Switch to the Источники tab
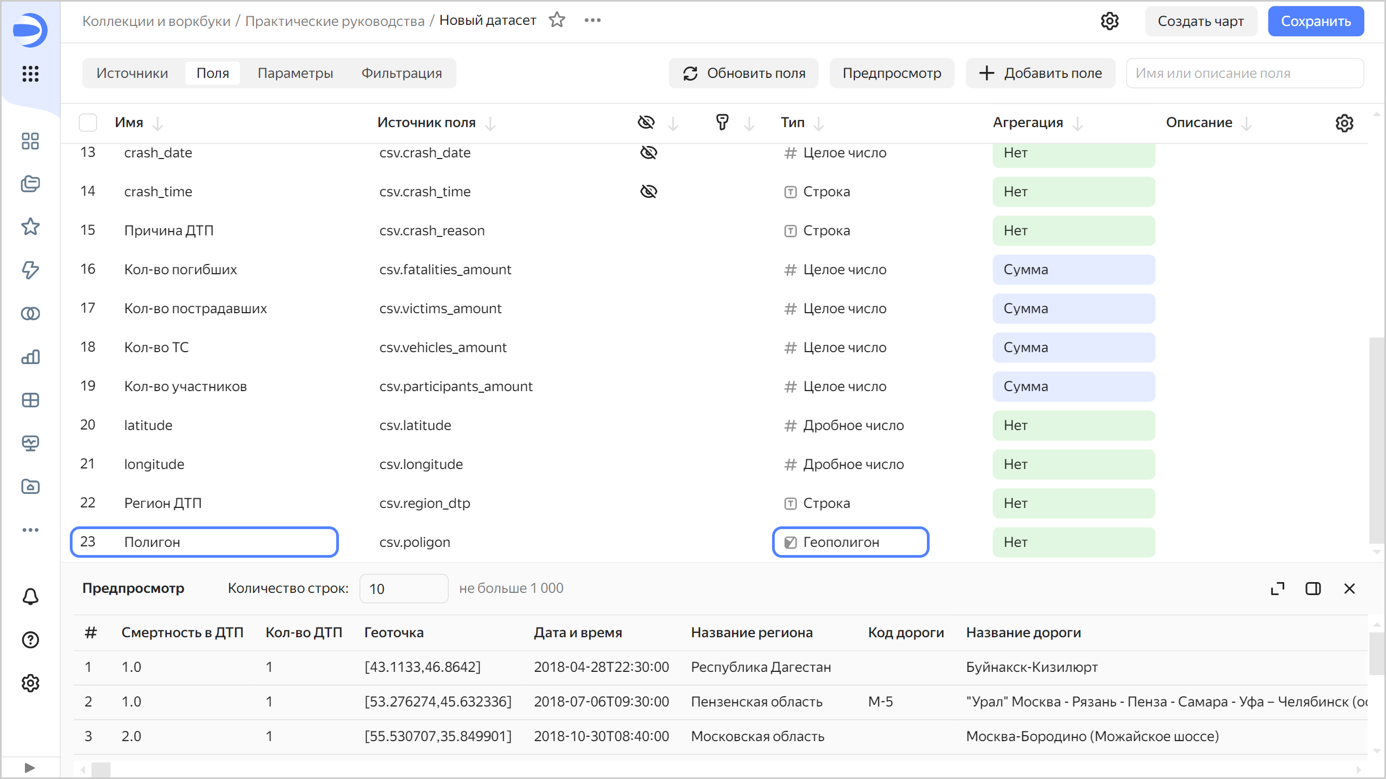This screenshot has width=1386, height=779. 132,73
